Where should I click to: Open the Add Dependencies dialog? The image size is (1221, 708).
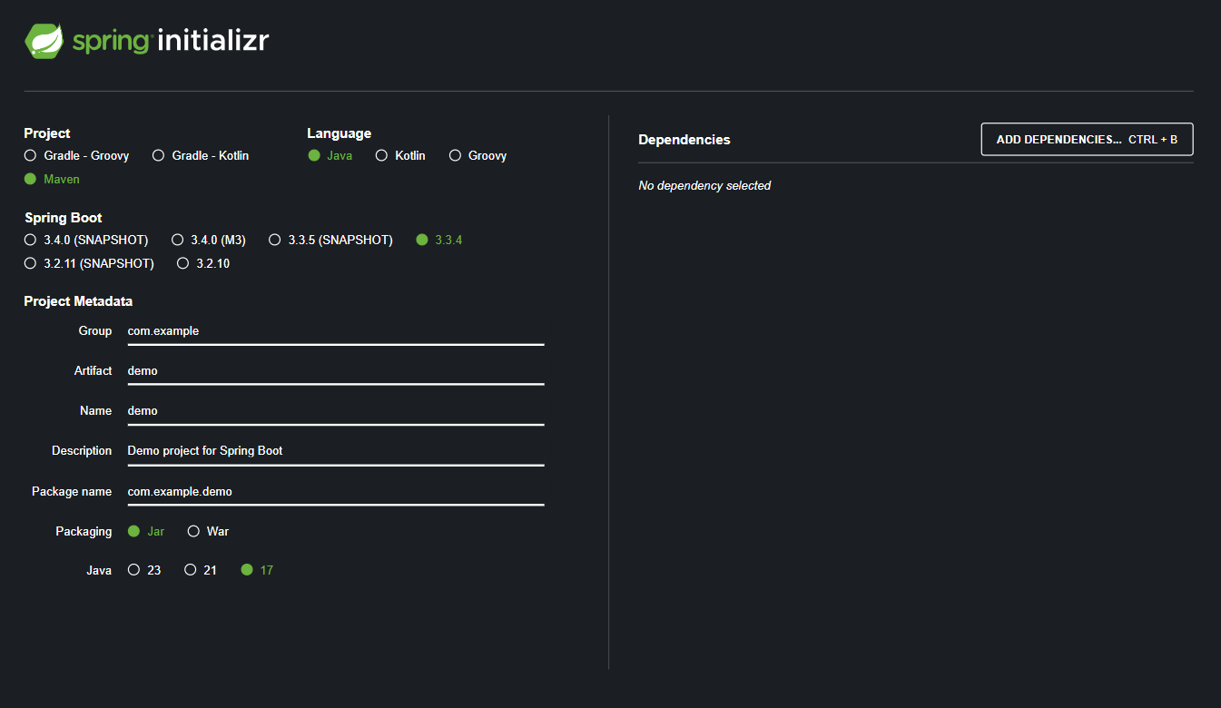pos(1087,140)
